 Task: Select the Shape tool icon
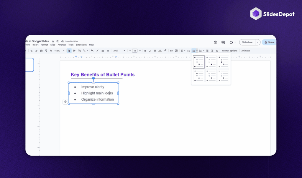click(79, 51)
